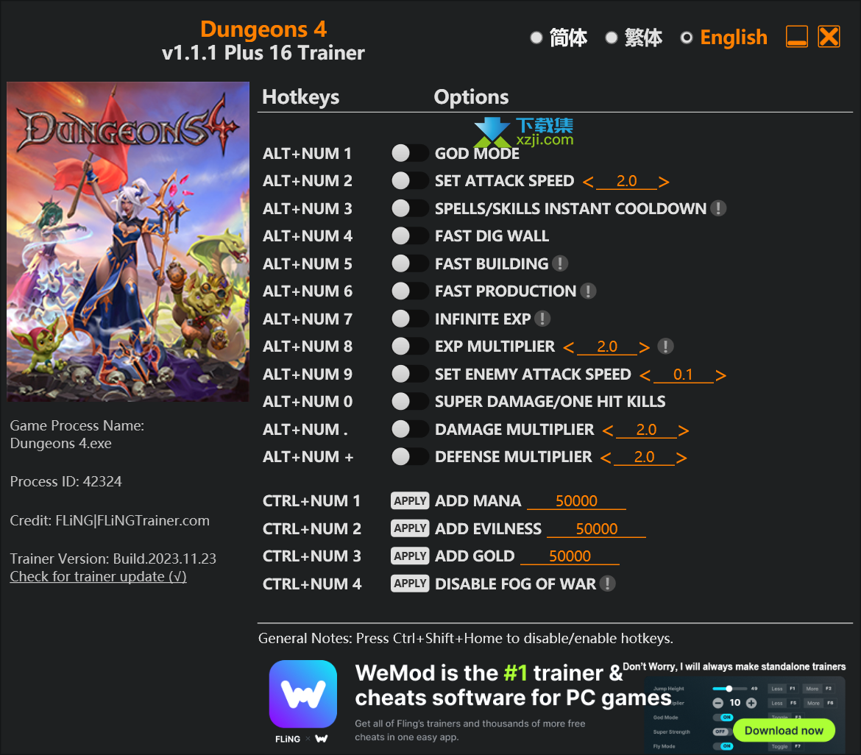Select the English language radio button

click(687, 38)
